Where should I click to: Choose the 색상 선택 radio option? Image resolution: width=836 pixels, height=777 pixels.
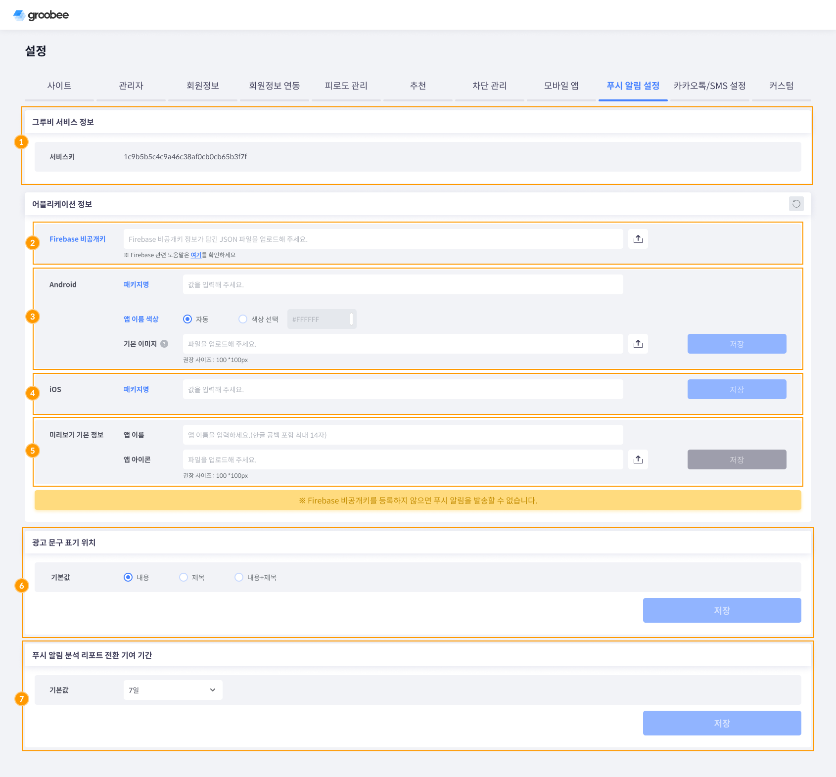243,320
